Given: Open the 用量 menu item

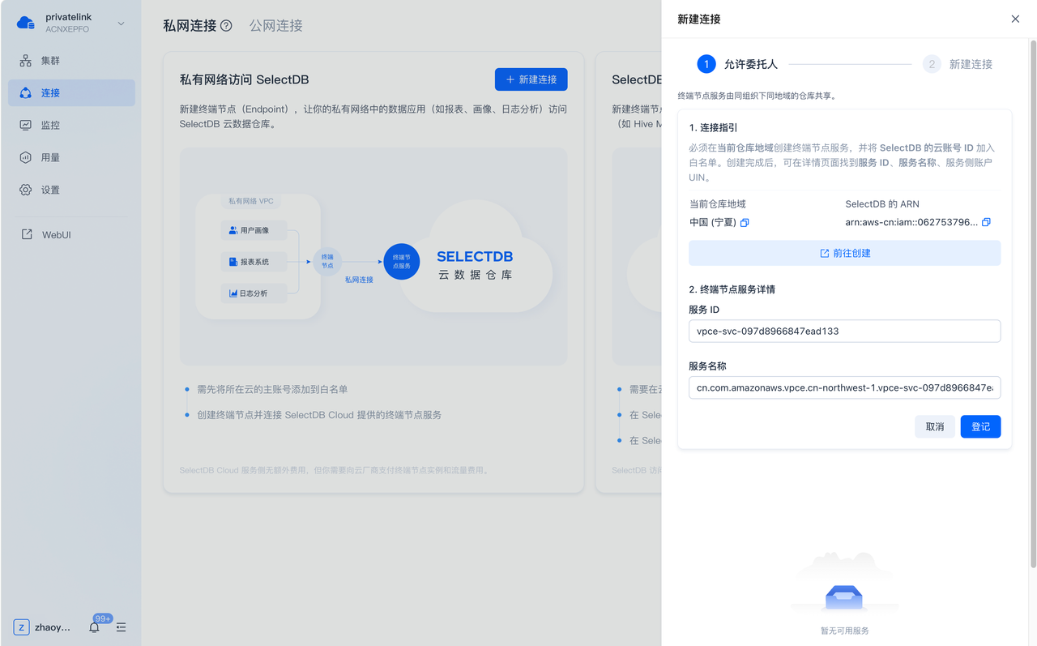Looking at the screenshot, I should [71, 158].
